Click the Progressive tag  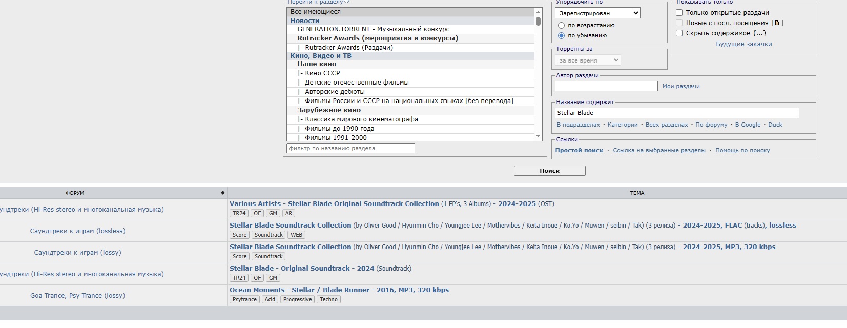[298, 300]
